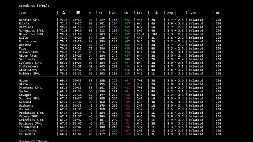Click the 10W streak value for Mavericks
Screen dimensions: 253x142
(154, 34)
